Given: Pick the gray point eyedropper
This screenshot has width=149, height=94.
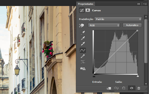Looking at the screenshot, I should coord(83,38).
